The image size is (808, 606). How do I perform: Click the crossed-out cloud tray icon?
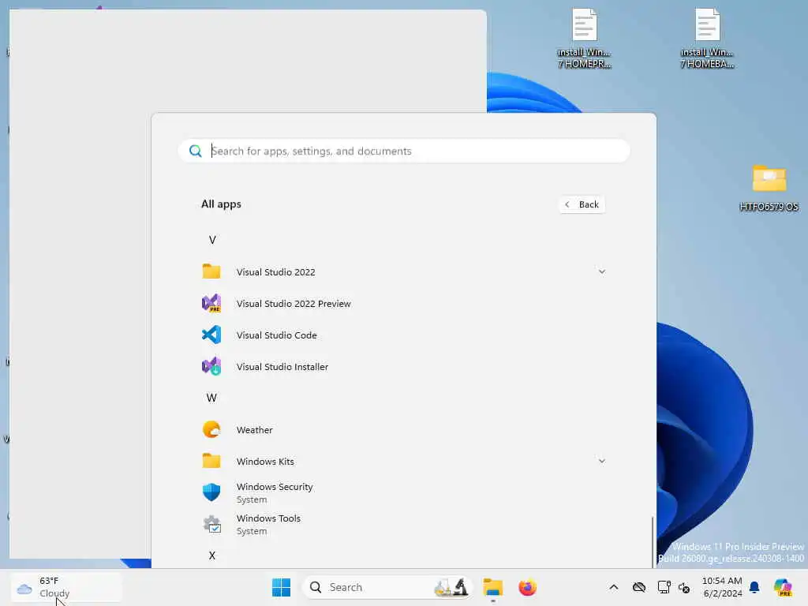pyautogui.click(x=639, y=587)
